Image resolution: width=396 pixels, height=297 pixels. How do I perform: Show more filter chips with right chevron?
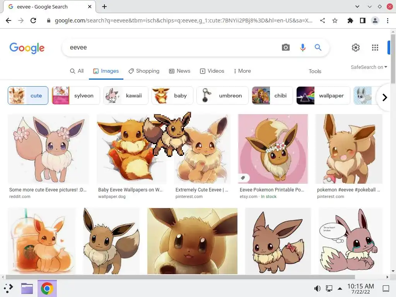(384, 97)
